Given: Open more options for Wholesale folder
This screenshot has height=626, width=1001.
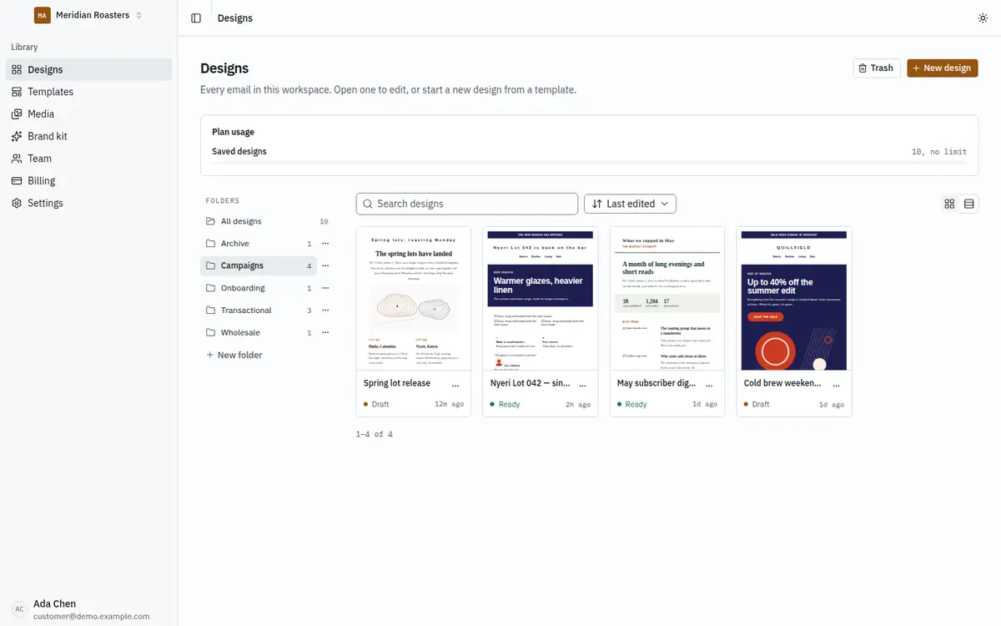Looking at the screenshot, I should pos(325,332).
